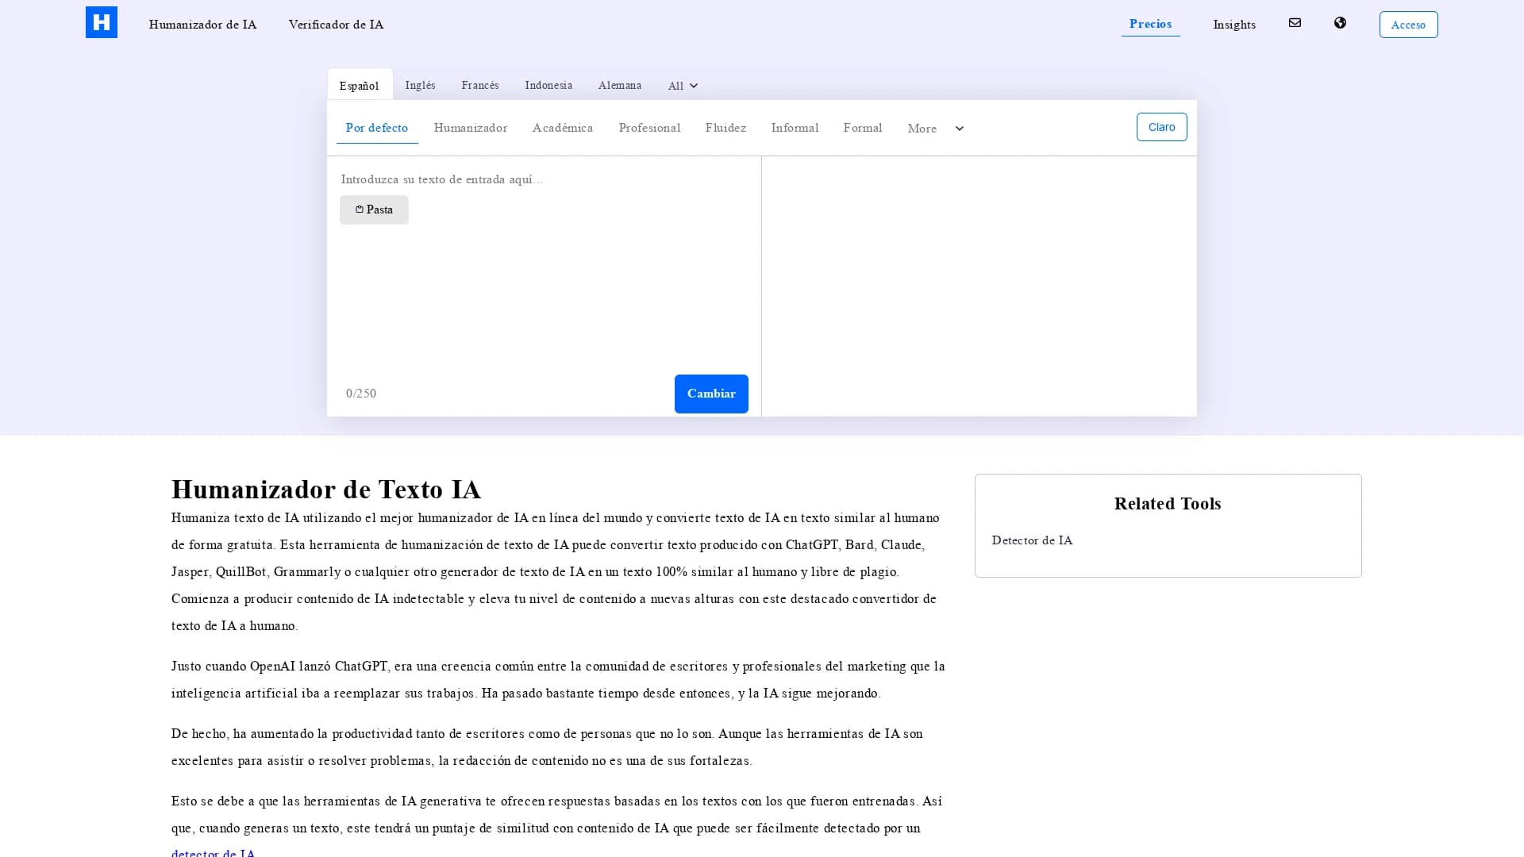
Task: Go to the Precios page
Action: pyautogui.click(x=1150, y=24)
